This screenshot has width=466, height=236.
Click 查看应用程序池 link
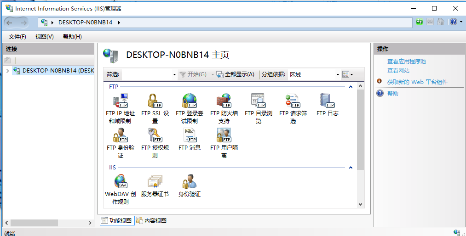(x=407, y=62)
